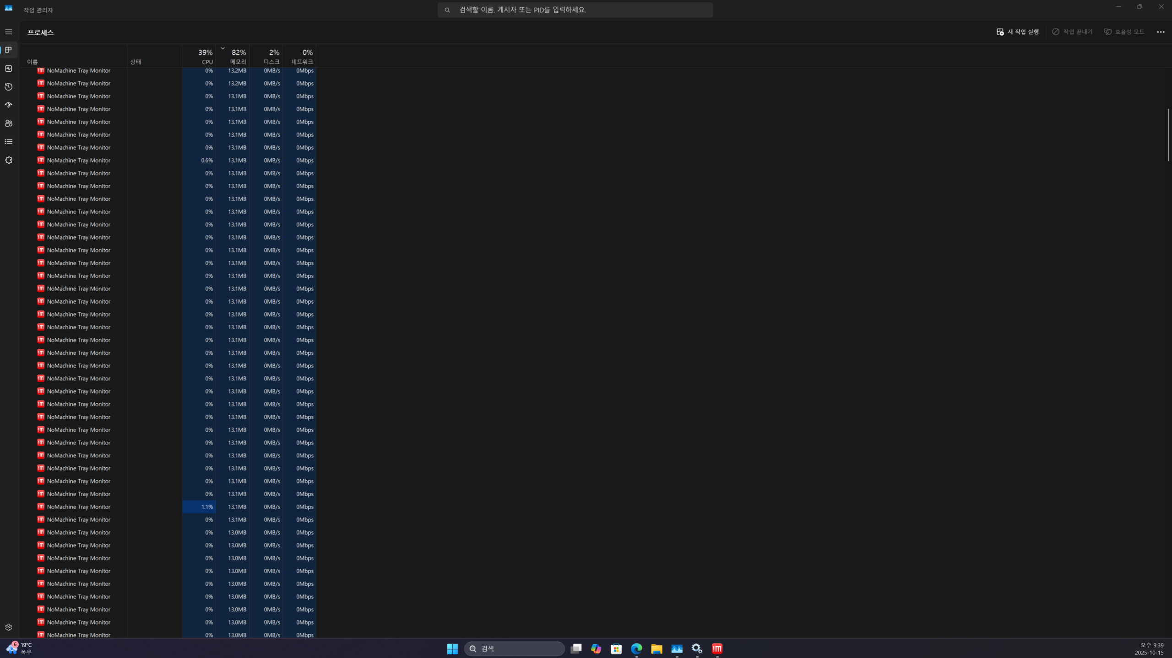Select NoMachine row with 1.1% CPU
Viewport: 1172px width, 658px height.
pyautogui.click(x=78, y=507)
